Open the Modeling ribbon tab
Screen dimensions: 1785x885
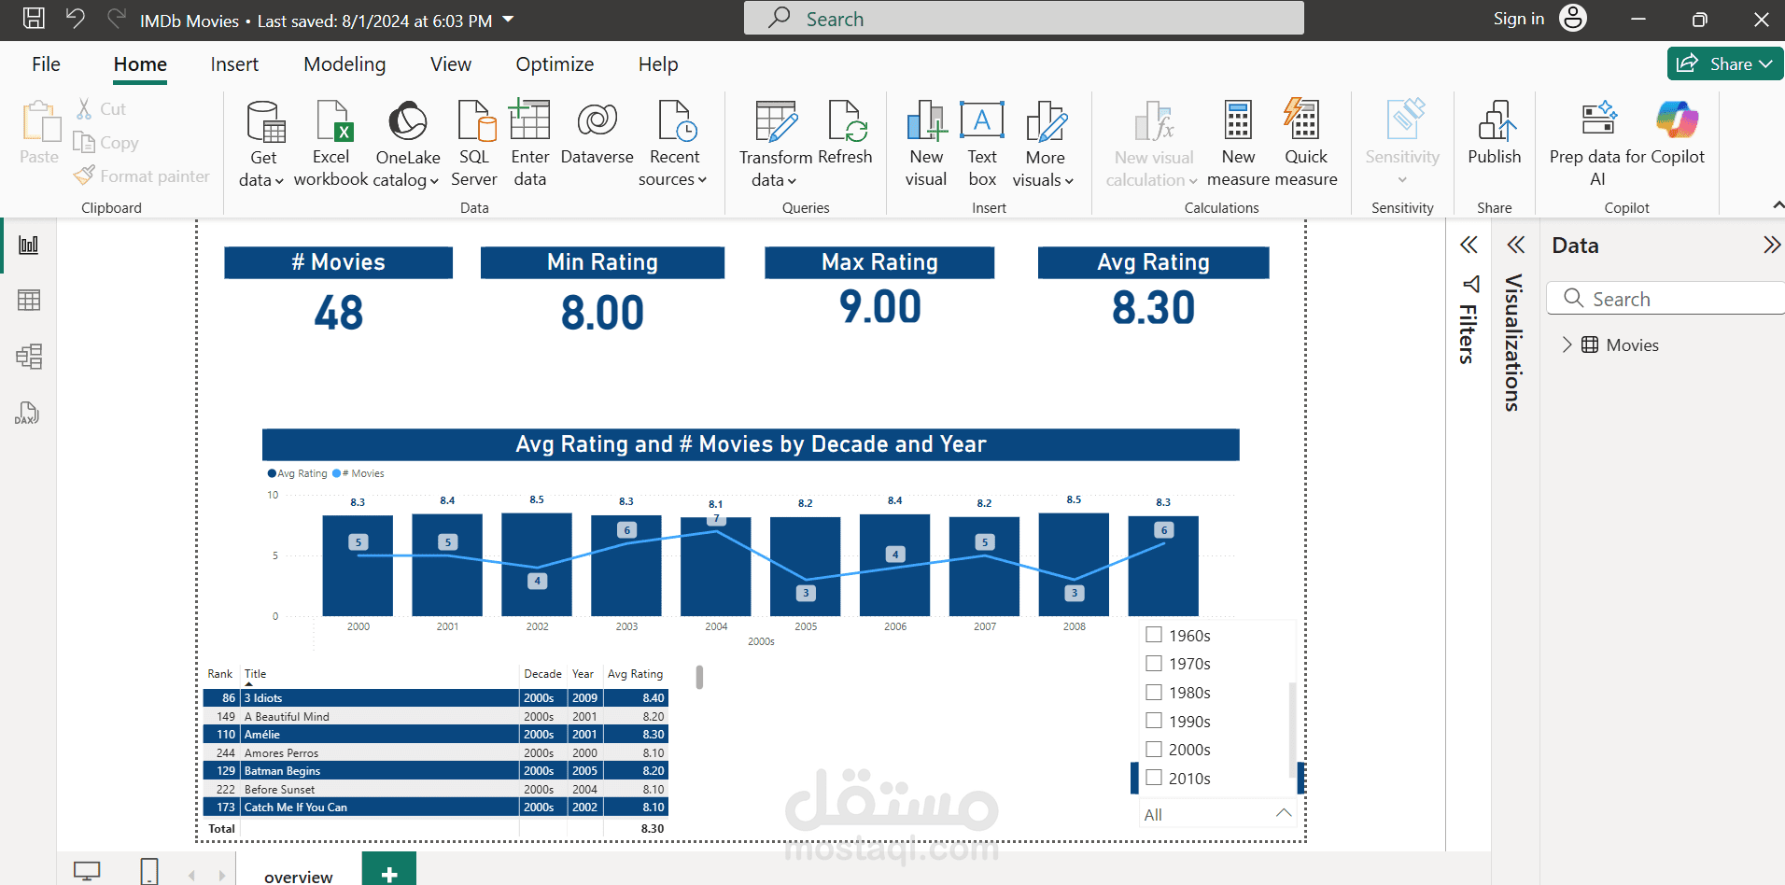(x=344, y=63)
